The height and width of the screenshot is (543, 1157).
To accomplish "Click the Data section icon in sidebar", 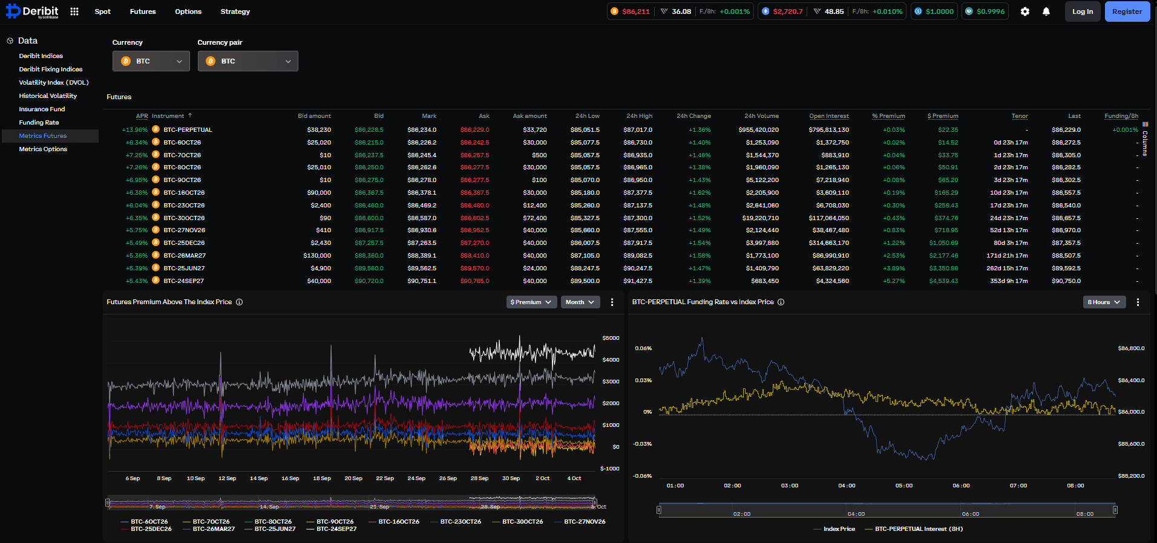I will (10, 41).
